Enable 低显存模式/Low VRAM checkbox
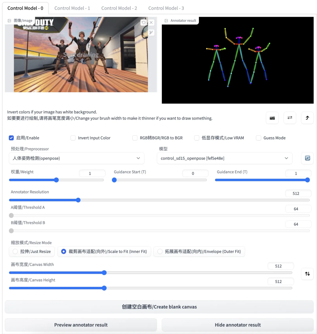The width and height of the screenshot is (317, 334). 197,138
